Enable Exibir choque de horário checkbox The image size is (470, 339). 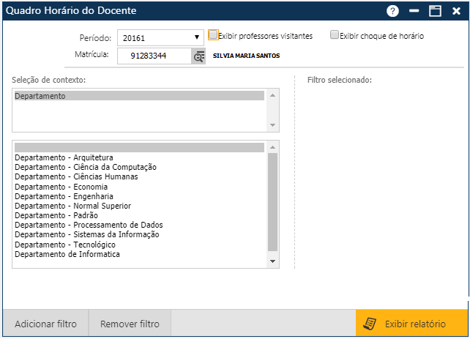coord(335,34)
